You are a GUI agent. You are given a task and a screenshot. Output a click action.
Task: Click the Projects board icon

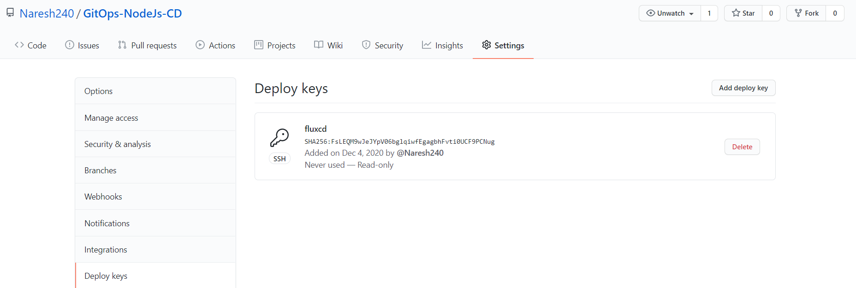[259, 45]
